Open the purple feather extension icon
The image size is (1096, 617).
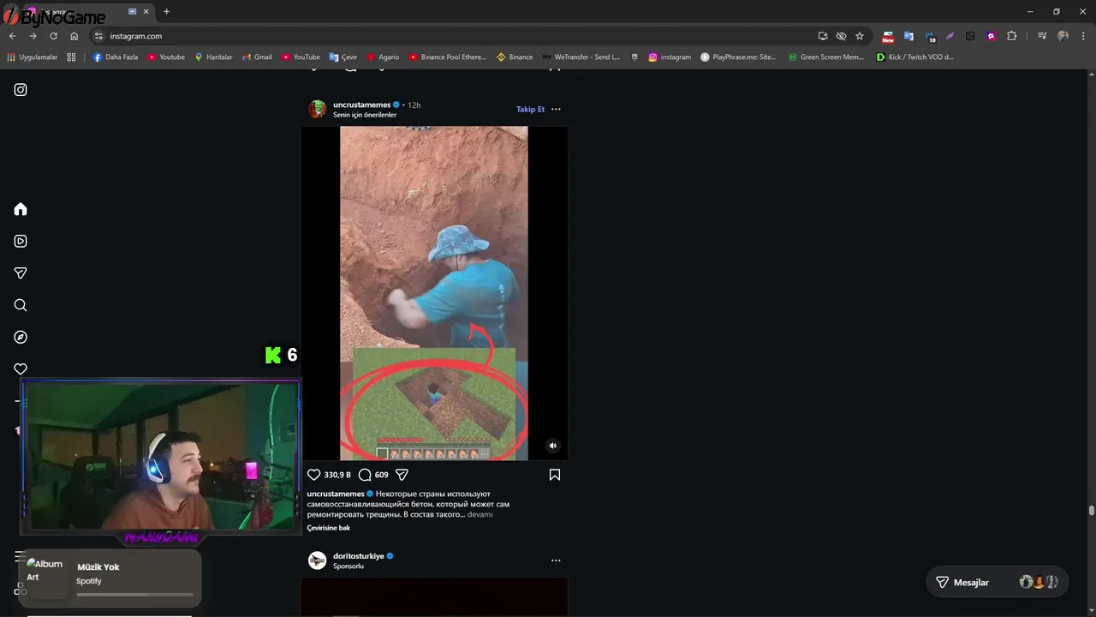(950, 36)
